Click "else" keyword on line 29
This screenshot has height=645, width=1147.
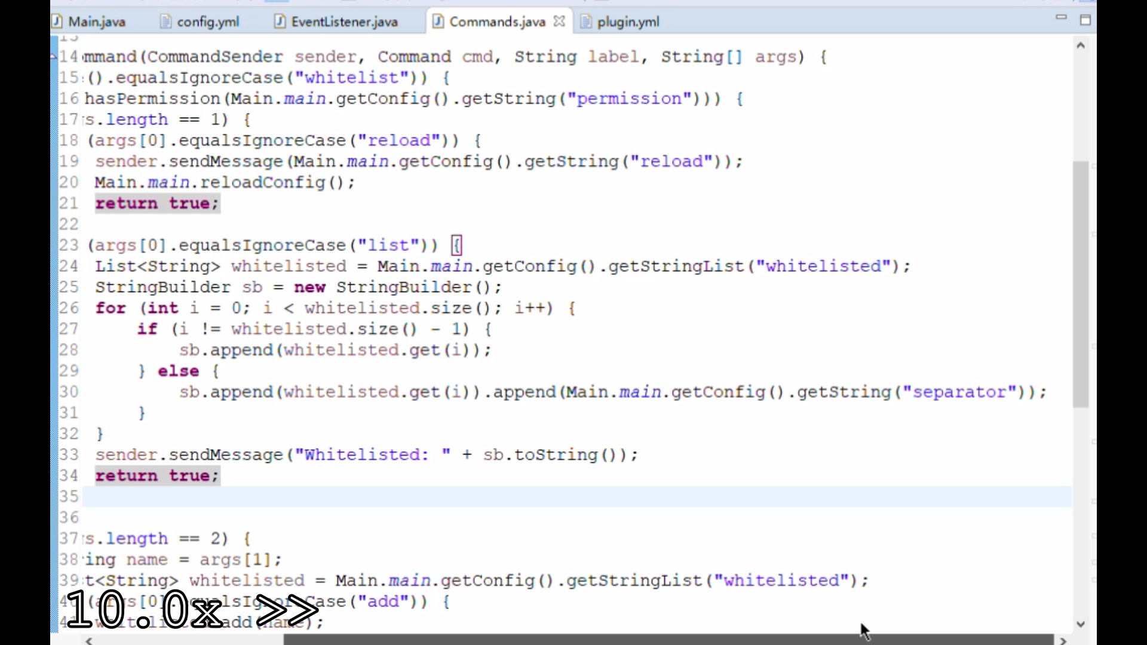click(x=178, y=371)
